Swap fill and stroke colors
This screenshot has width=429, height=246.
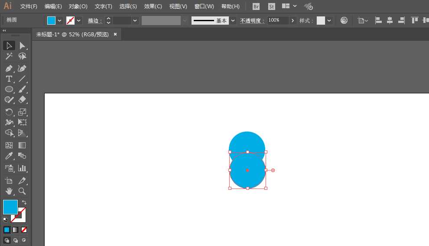[24, 202]
